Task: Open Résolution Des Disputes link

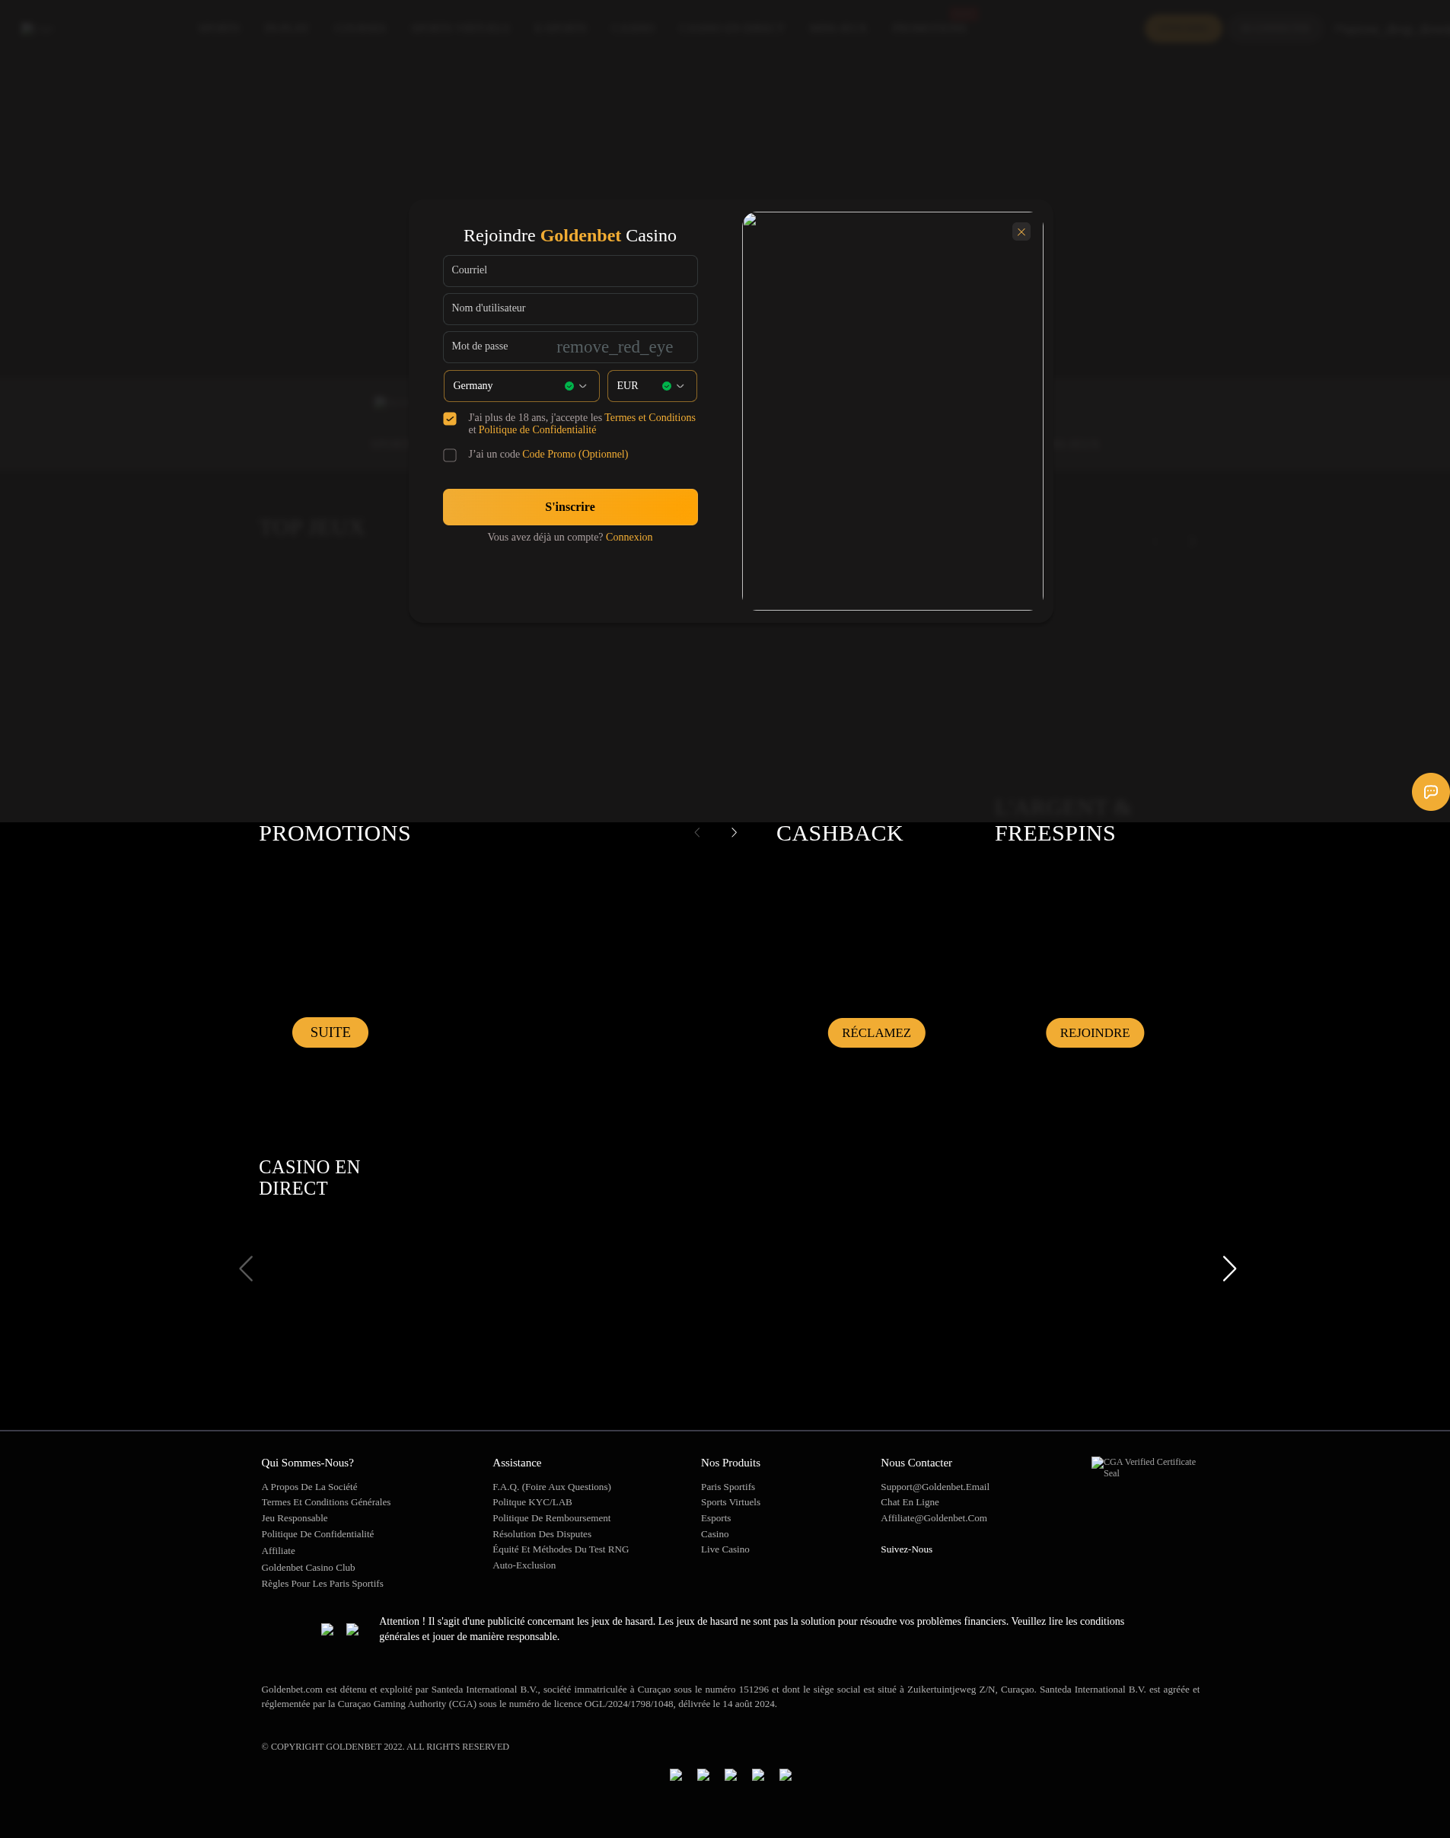Action: (542, 1534)
